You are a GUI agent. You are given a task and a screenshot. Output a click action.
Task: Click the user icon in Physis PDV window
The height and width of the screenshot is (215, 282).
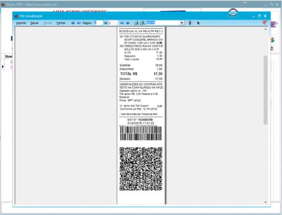tap(272, 48)
